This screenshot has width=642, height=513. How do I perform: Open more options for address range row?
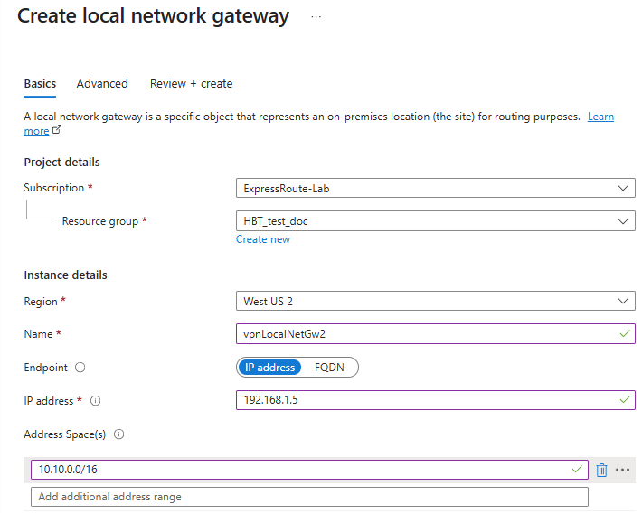click(x=622, y=470)
